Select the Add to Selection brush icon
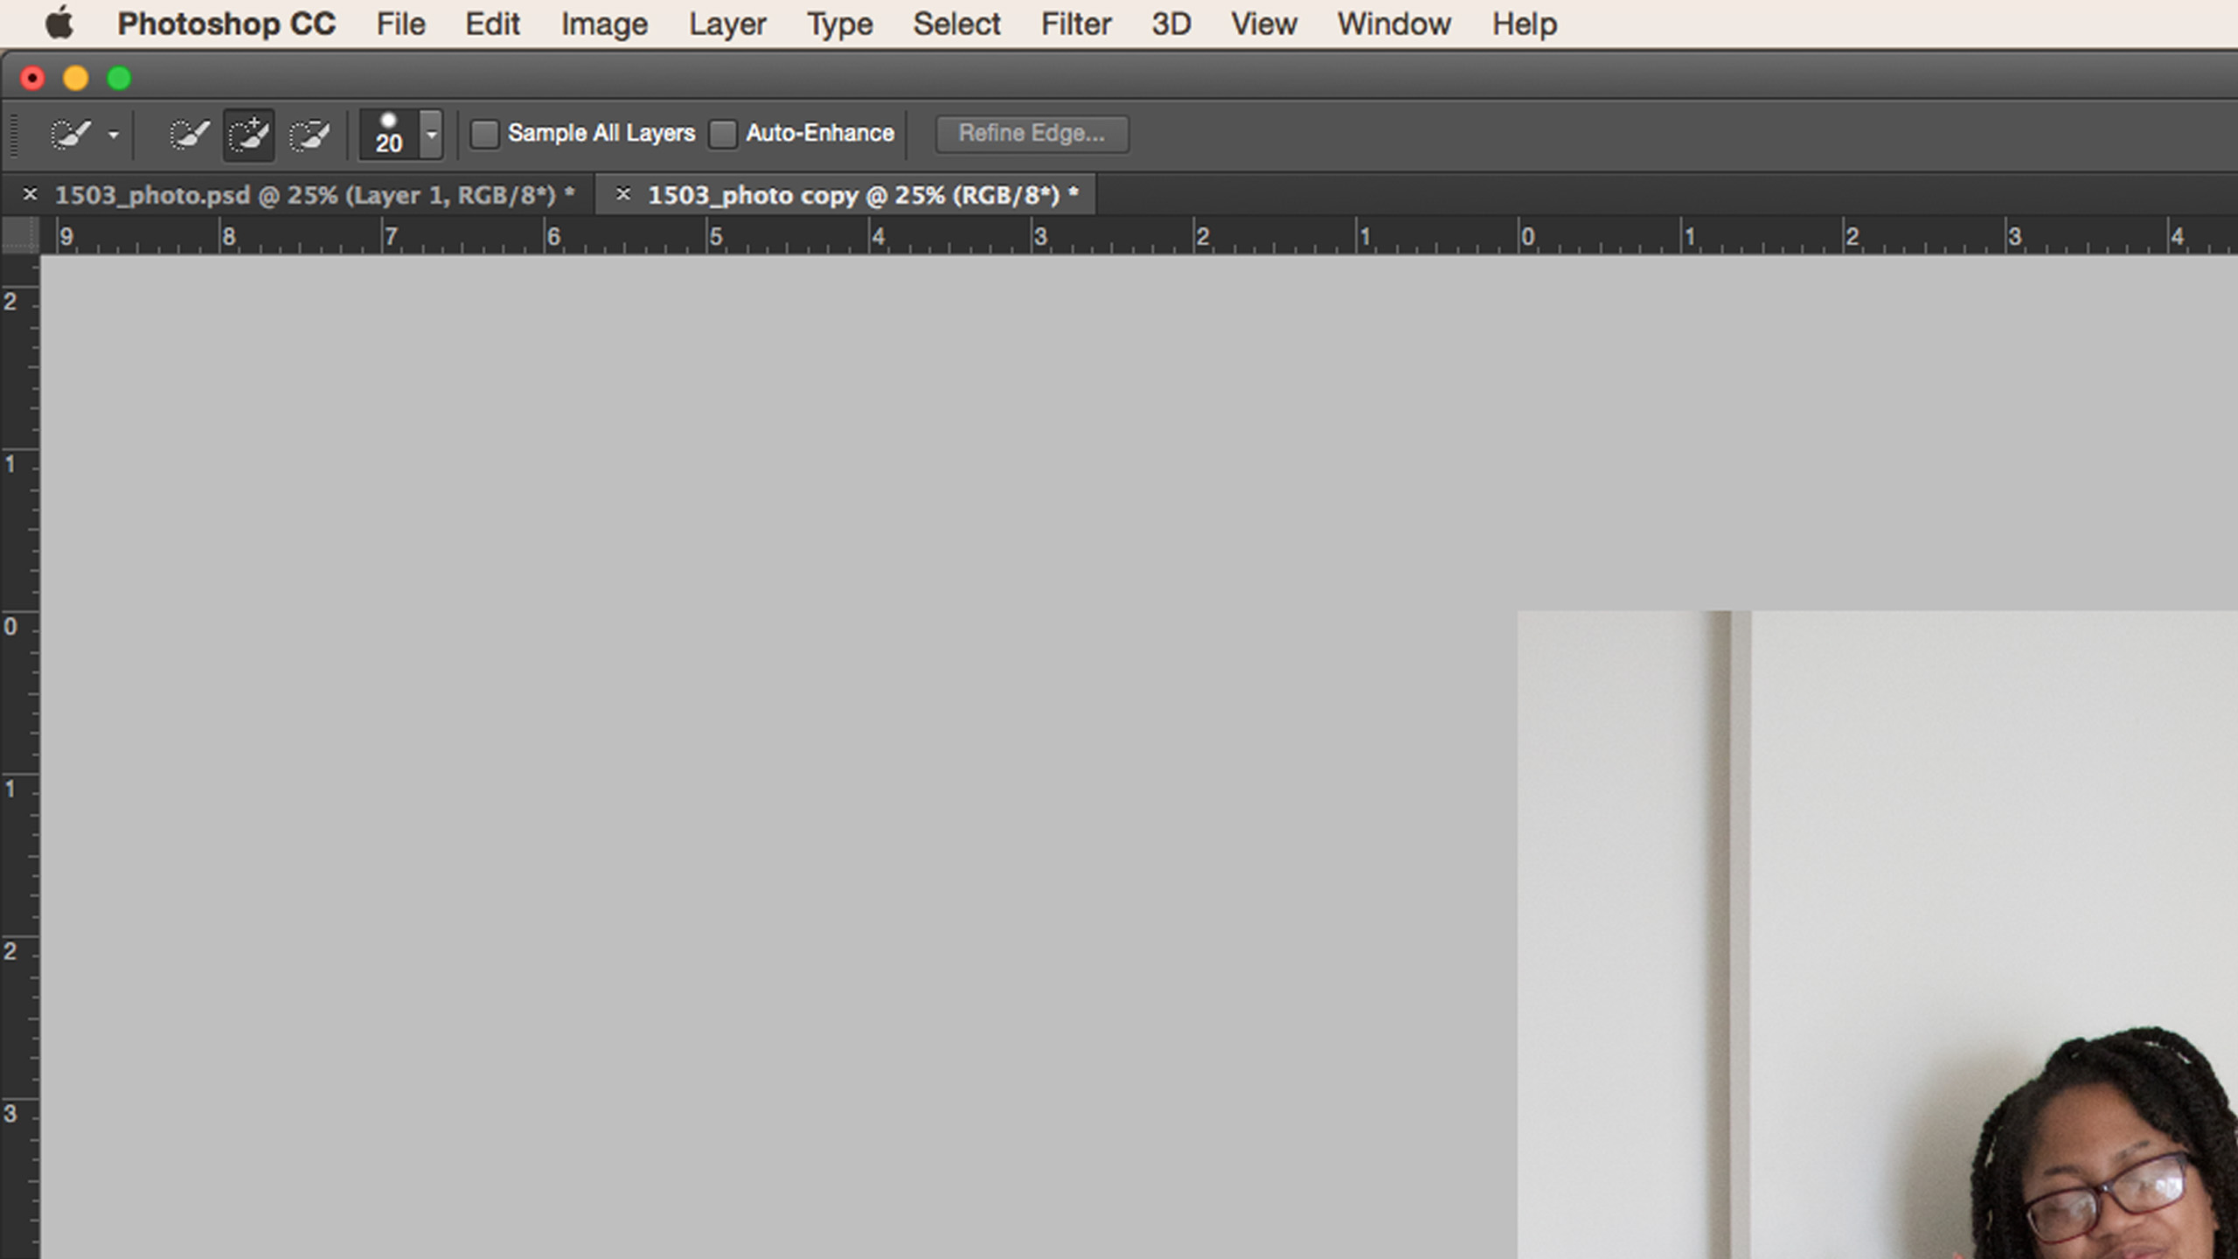 [x=247, y=133]
